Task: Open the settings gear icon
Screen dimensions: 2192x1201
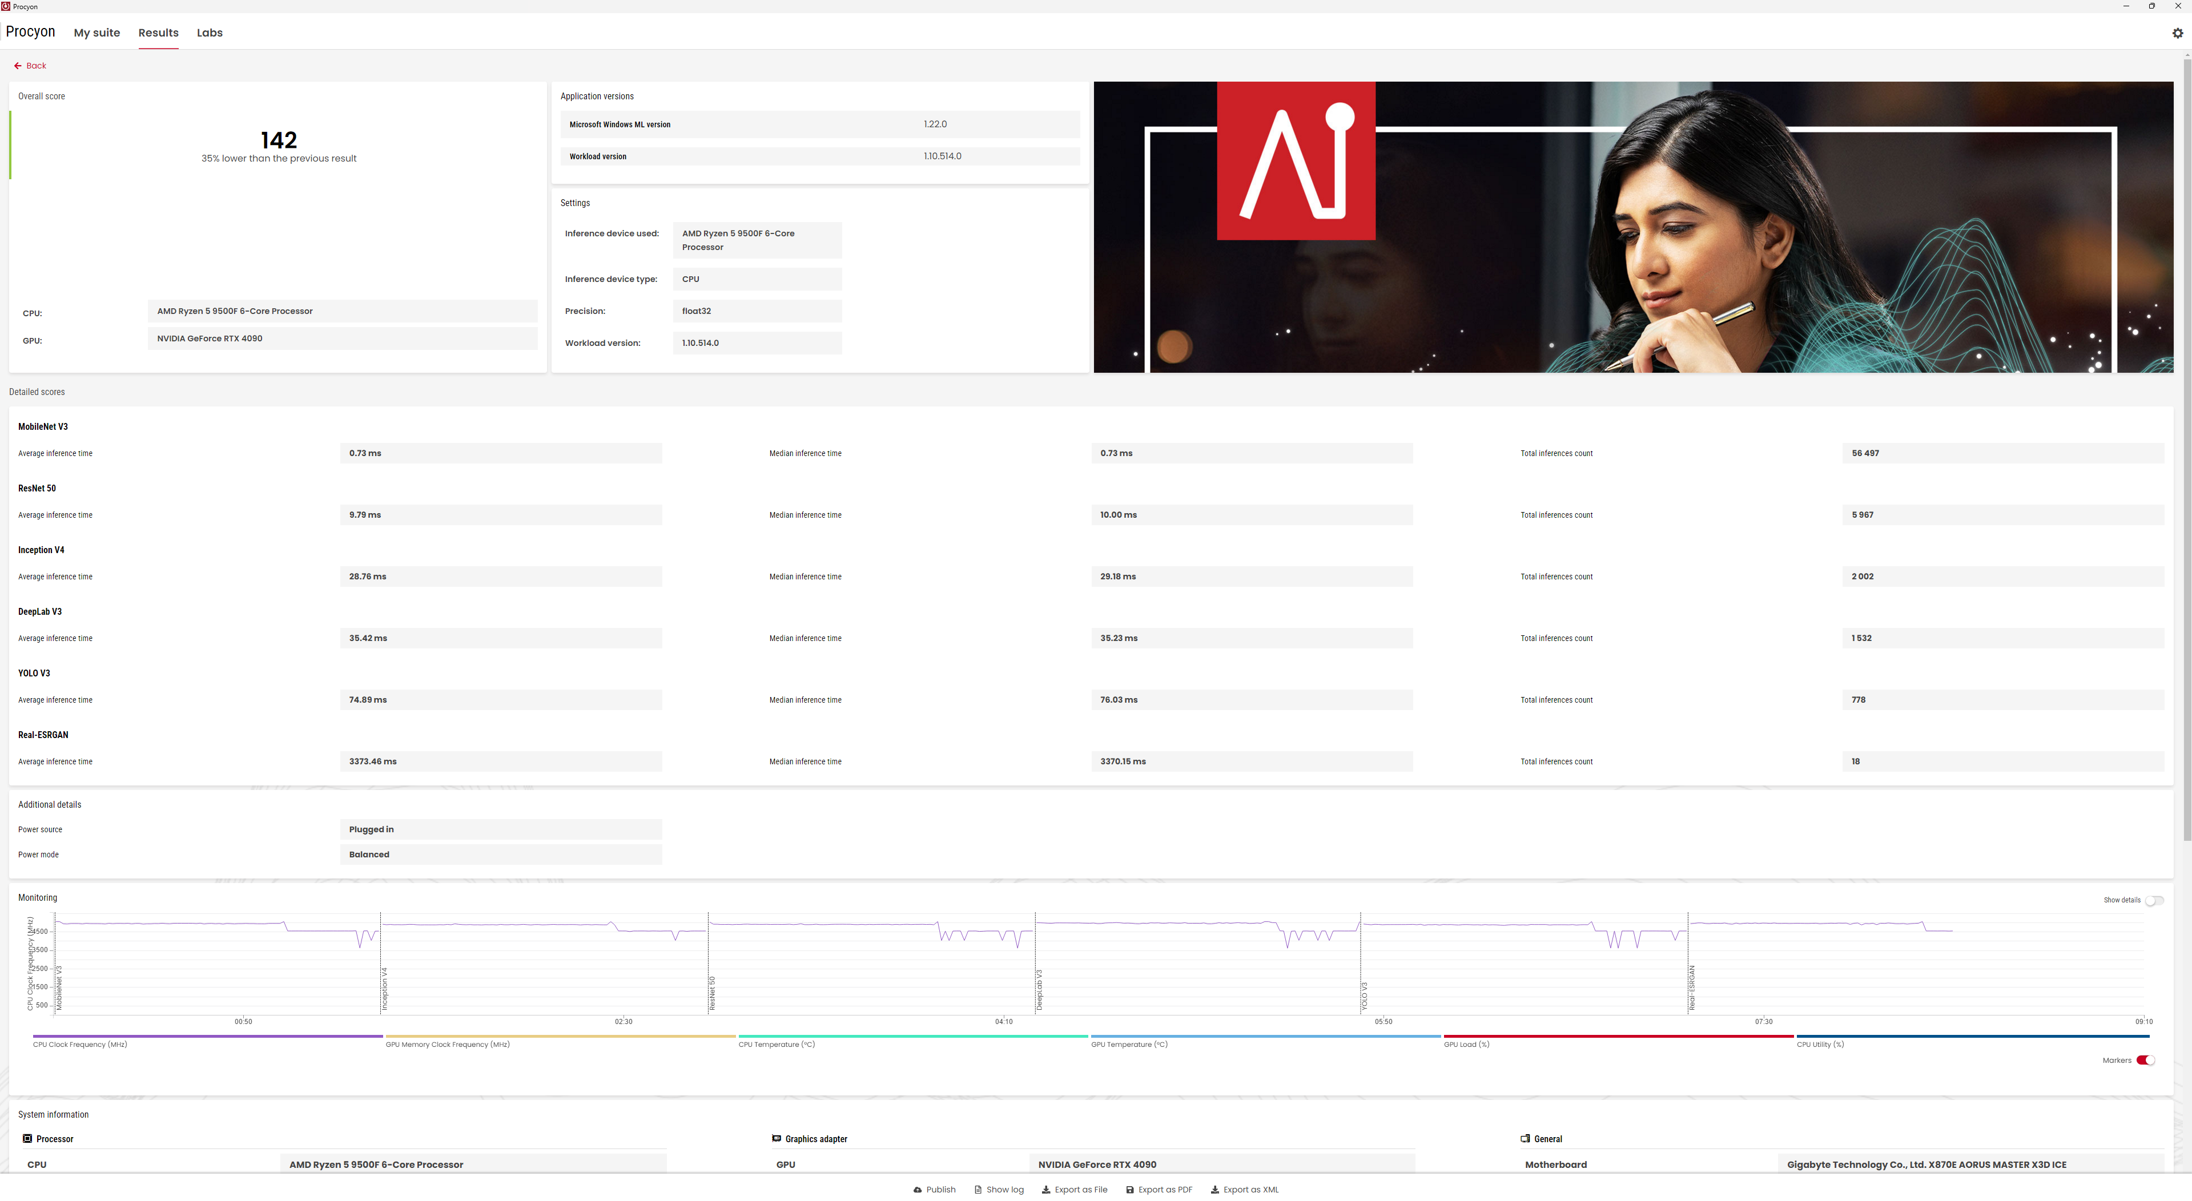Action: pos(2178,33)
